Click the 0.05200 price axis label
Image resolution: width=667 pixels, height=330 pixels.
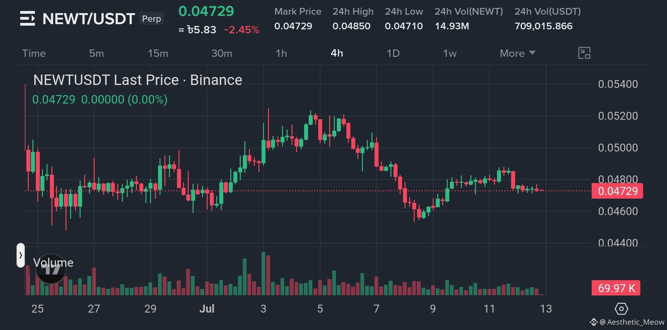point(618,116)
